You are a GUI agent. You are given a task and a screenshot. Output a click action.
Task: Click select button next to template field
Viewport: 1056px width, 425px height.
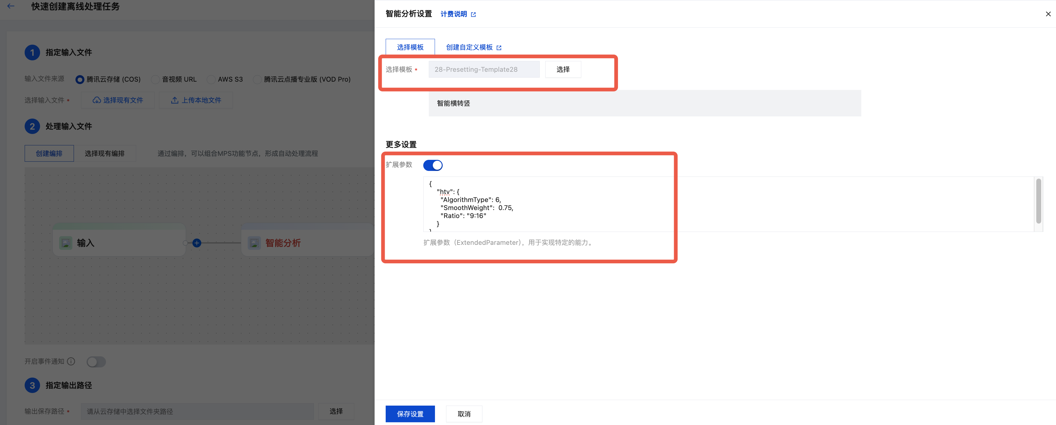(563, 69)
